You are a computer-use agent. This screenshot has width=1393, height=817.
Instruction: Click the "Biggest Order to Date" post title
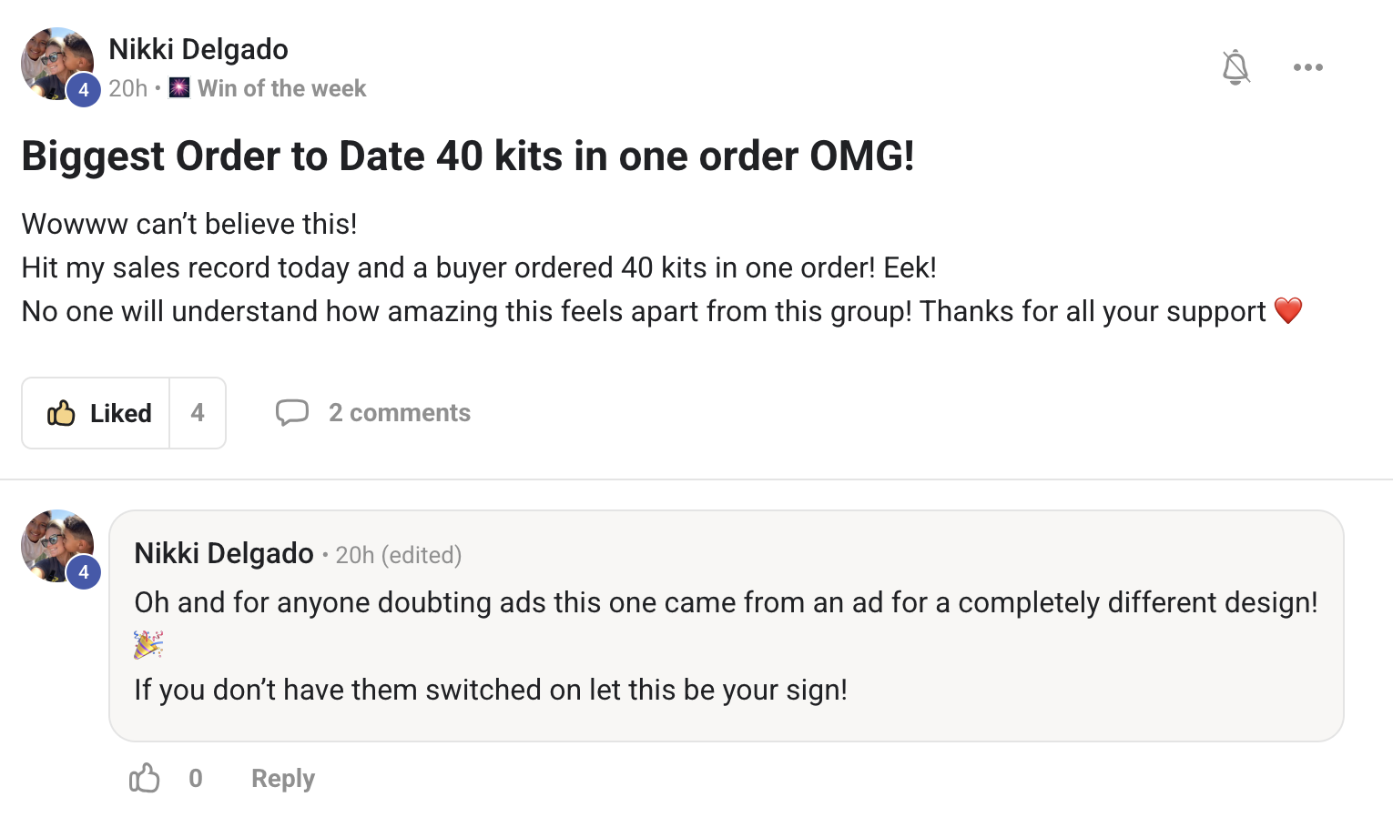(x=467, y=156)
